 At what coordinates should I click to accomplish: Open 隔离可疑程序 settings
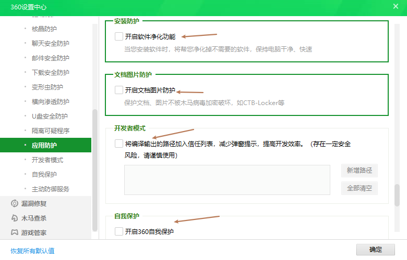51,131
